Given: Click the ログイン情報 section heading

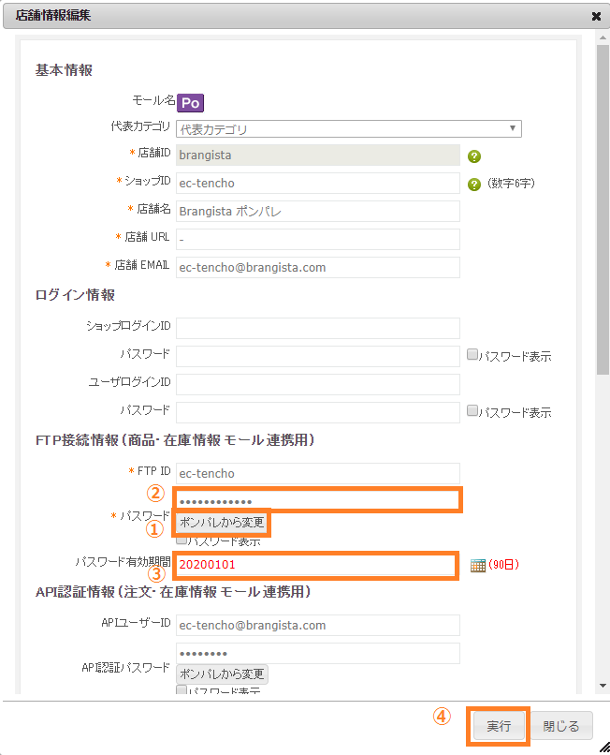Looking at the screenshot, I should coord(75,295).
